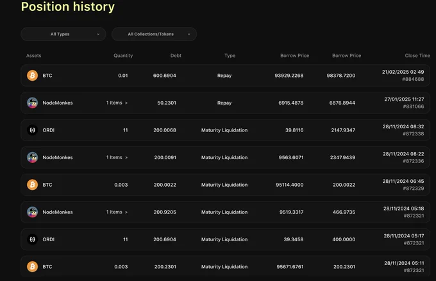Click borrow price 95114.4000
The image size is (436, 281).
coord(289,185)
